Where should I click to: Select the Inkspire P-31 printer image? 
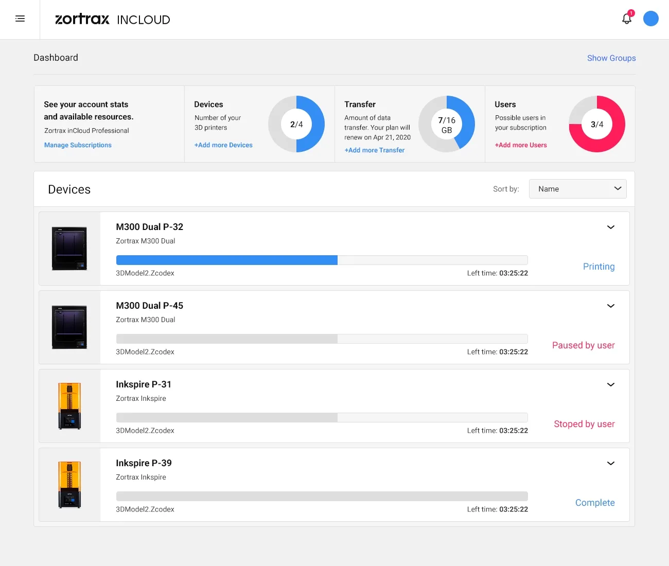point(69,406)
